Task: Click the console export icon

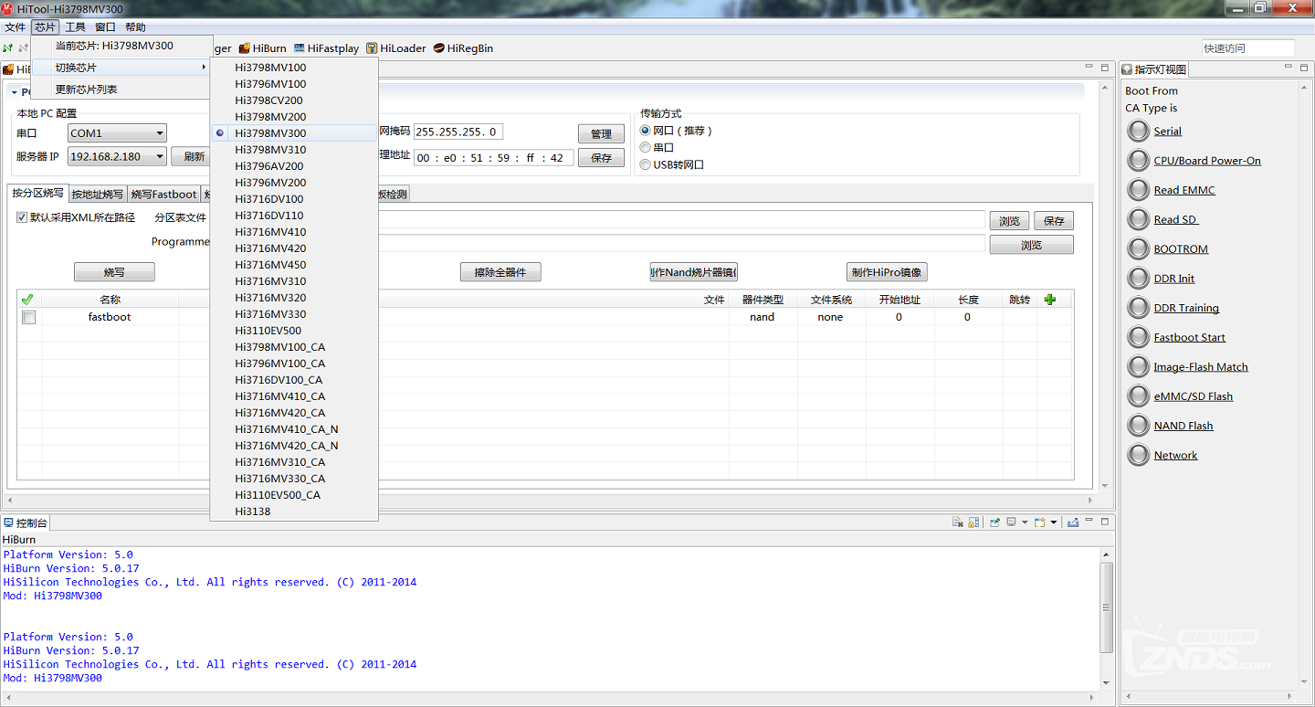Action: click(1073, 522)
